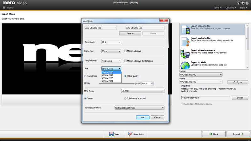251x141 pixels.
Task: Select the Target Size radio button
Action: coord(85,76)
